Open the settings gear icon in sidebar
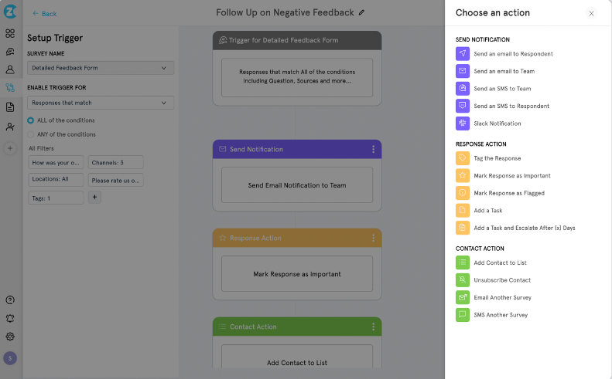612x379 pixels. pos(10,337)
